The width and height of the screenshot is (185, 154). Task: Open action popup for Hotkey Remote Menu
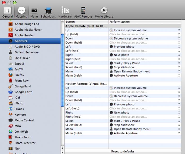[x=179, y=129]
